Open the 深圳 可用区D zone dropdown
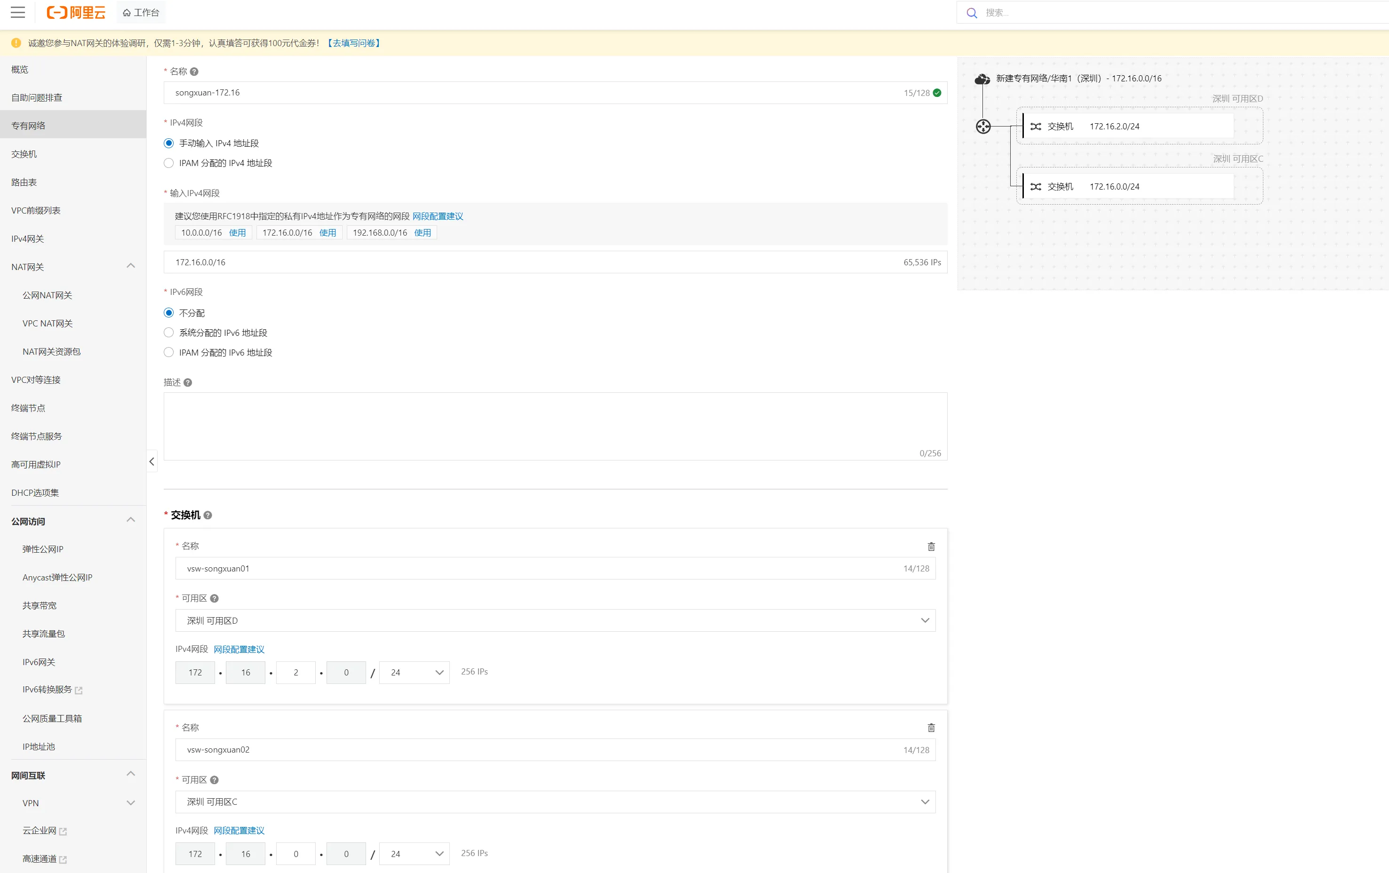This screenshot has width=1389, height=873. (555, 620)
